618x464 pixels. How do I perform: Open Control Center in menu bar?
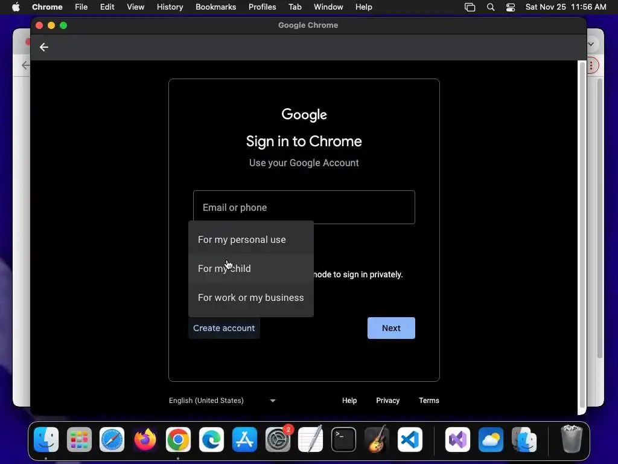pos(511,7)
